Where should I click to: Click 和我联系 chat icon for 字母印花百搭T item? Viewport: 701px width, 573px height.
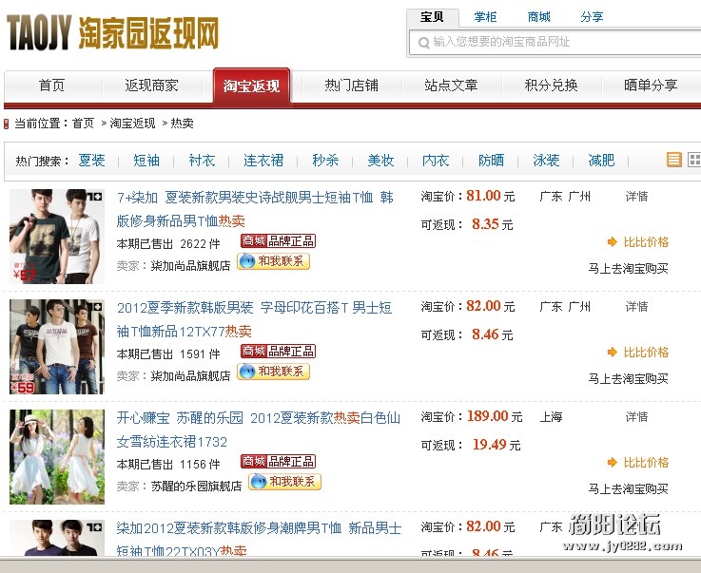(273, 372)
